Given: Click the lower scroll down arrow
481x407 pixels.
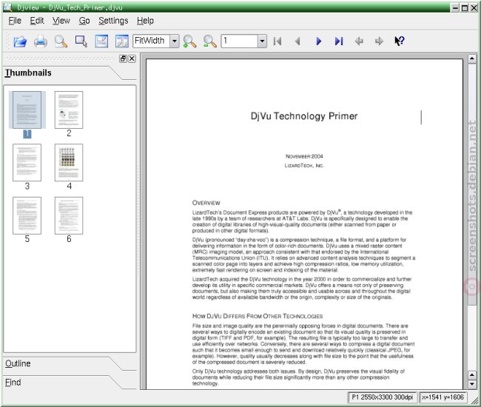Looking at the screenshot, I should (472, 384).
